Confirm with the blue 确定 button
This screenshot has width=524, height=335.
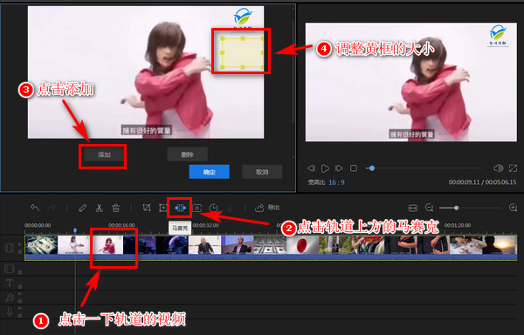coord(210,172)
